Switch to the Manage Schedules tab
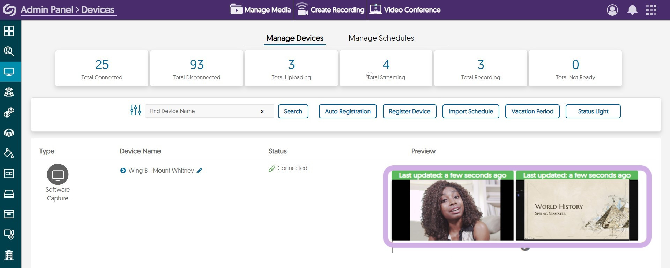 click(381, 38)
